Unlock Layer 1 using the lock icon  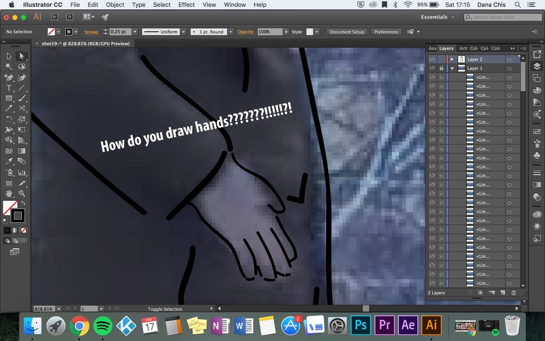441,68
